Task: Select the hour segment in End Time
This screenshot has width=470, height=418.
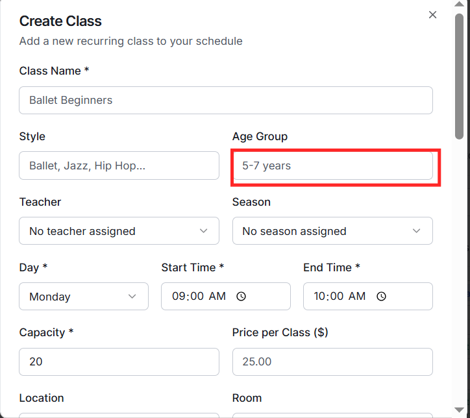Action: click(320, 297)
